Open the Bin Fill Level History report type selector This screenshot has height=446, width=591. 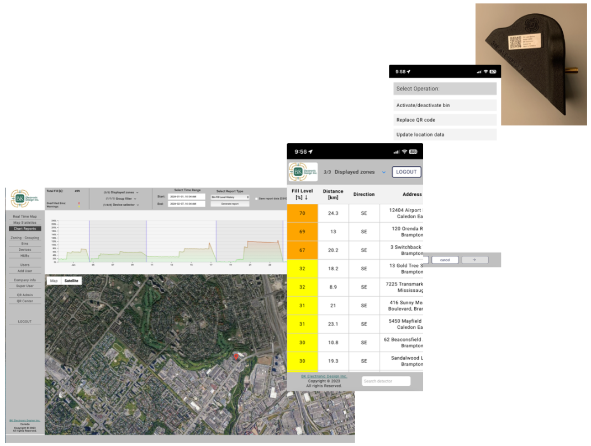point(229,197)
